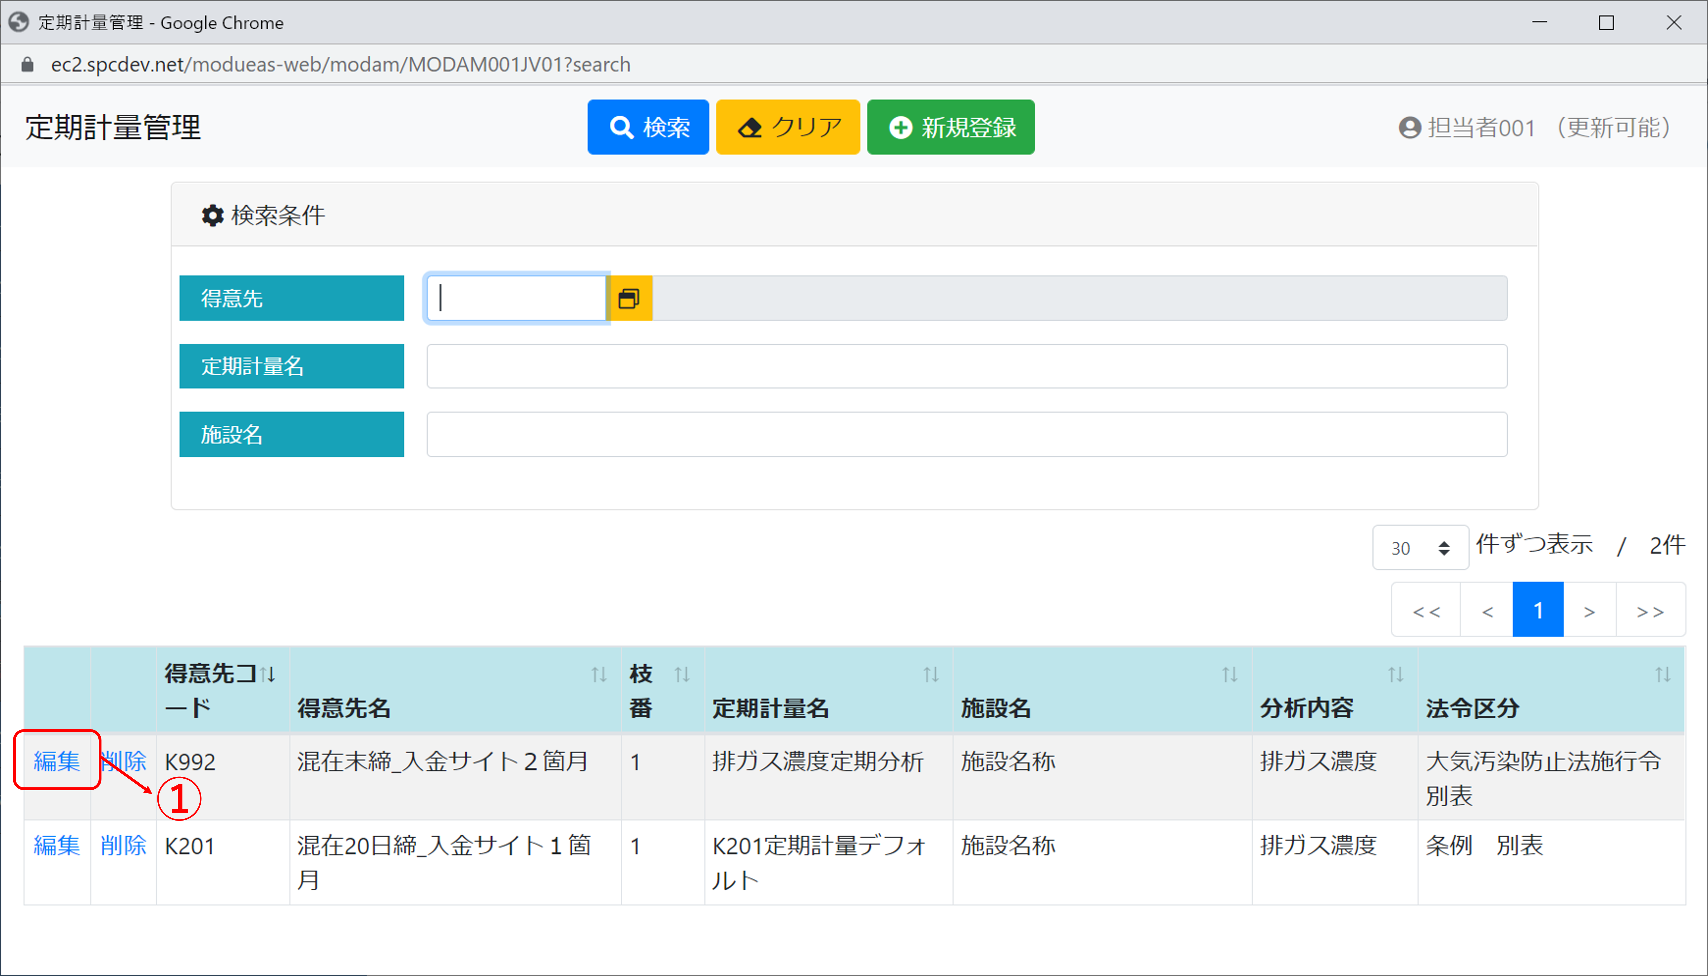Click the lock icon in address bar
The height and width of the screenshot is (976, 1708).
click(28, 64)
